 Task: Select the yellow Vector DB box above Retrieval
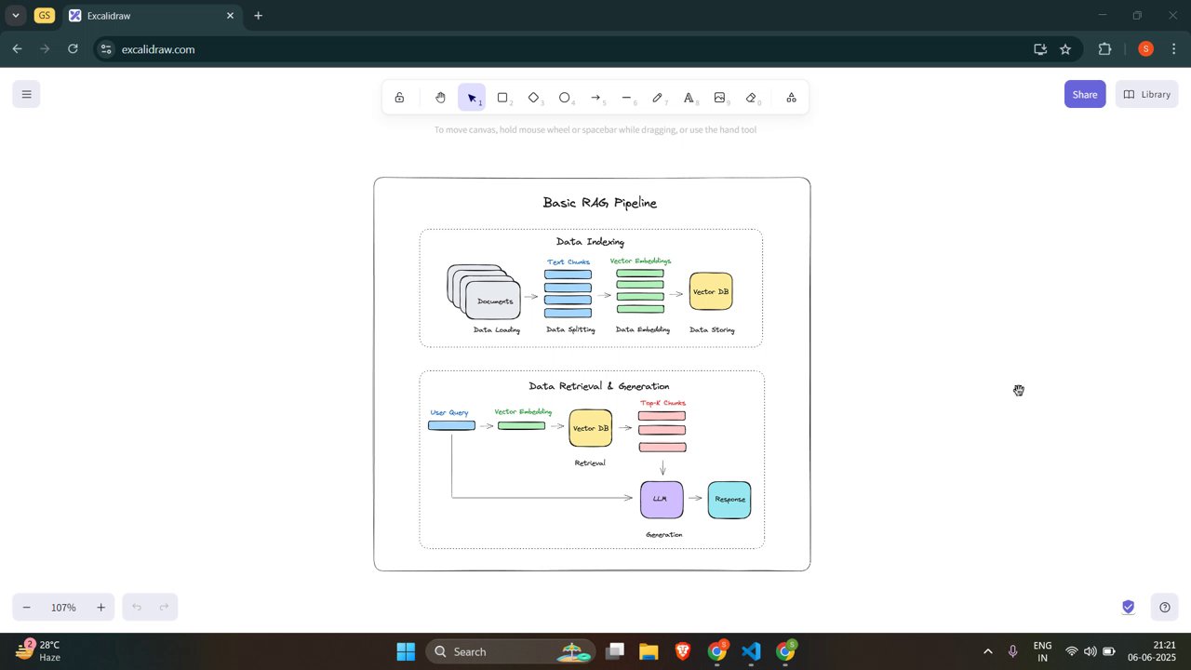coord(591,428)
